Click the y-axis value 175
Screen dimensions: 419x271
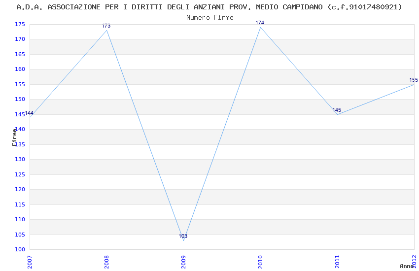pos(20,24)
